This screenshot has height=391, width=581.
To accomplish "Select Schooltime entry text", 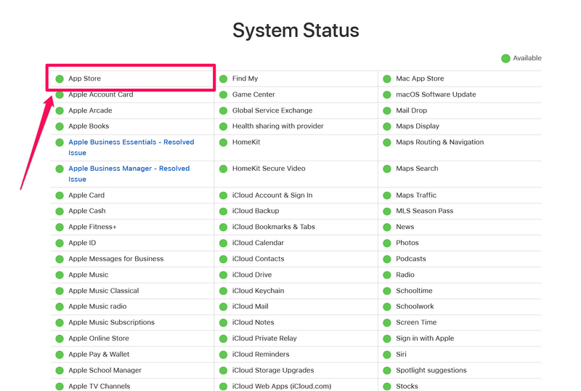I will point(414,291).
